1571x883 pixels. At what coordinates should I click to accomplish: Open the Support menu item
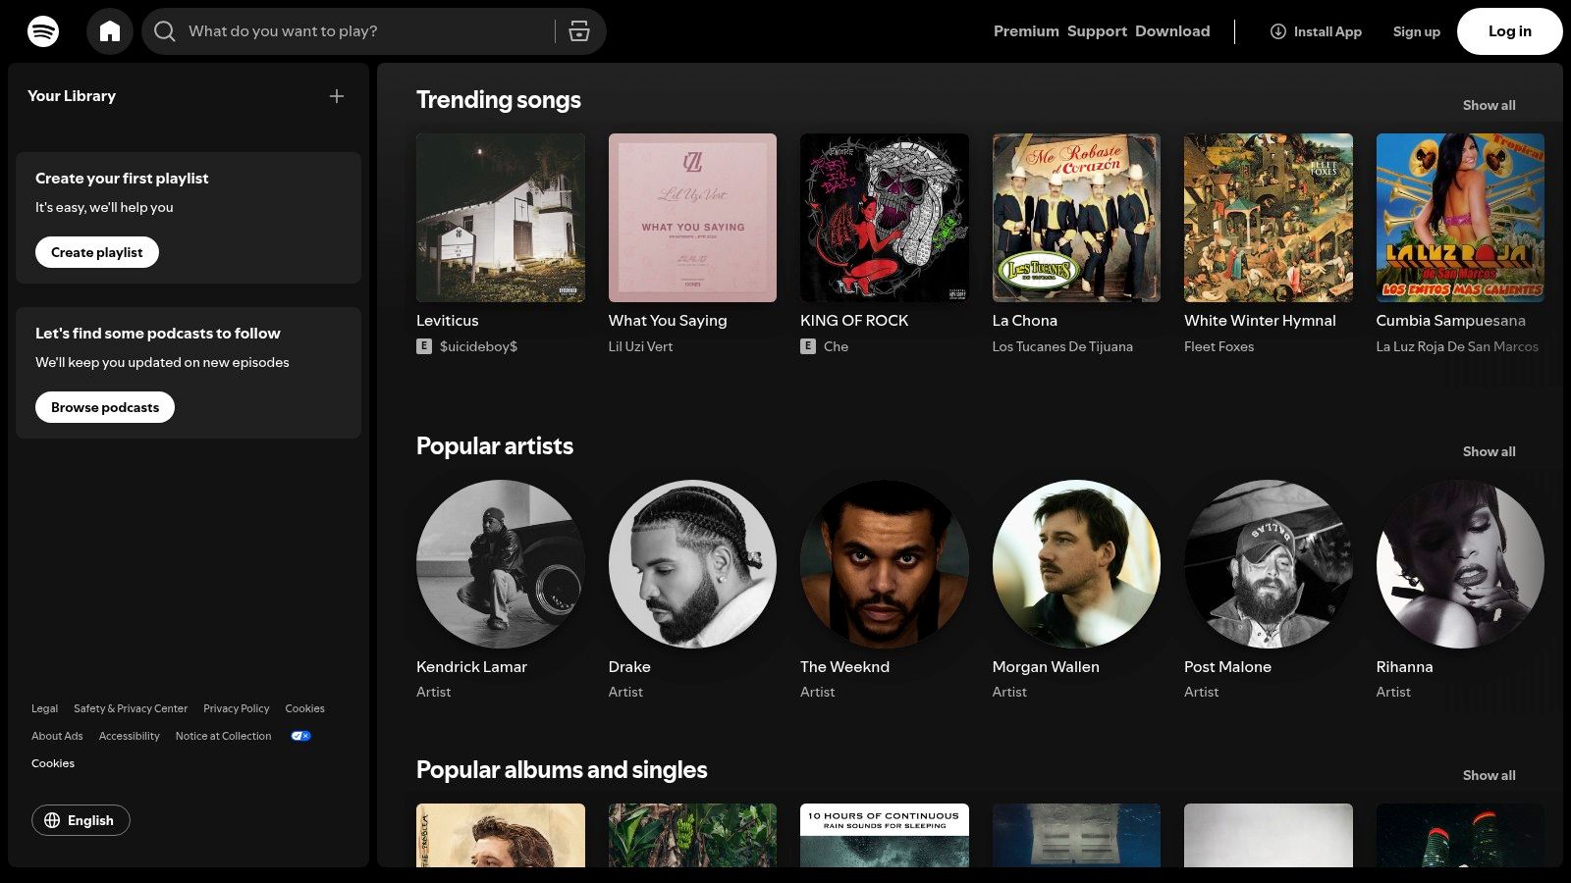[1097, 30]
